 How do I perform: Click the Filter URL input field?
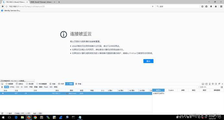point(208,87)
